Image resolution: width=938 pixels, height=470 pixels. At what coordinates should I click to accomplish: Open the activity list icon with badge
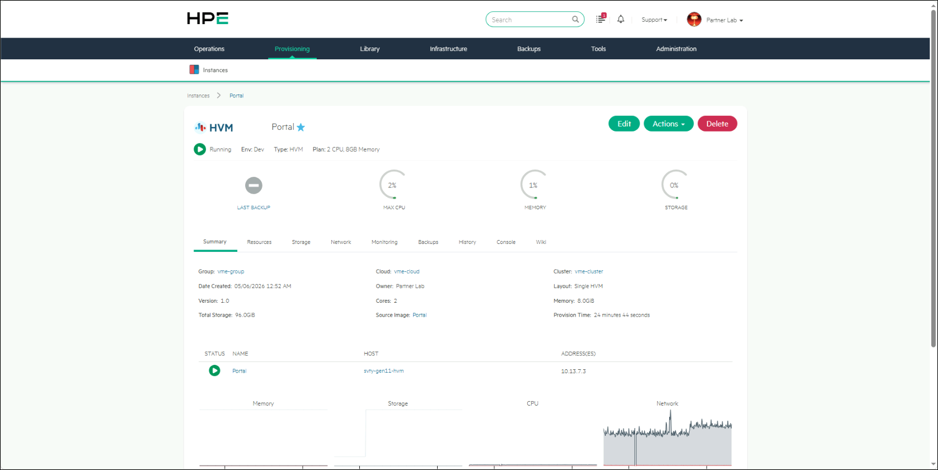[601, 19]
